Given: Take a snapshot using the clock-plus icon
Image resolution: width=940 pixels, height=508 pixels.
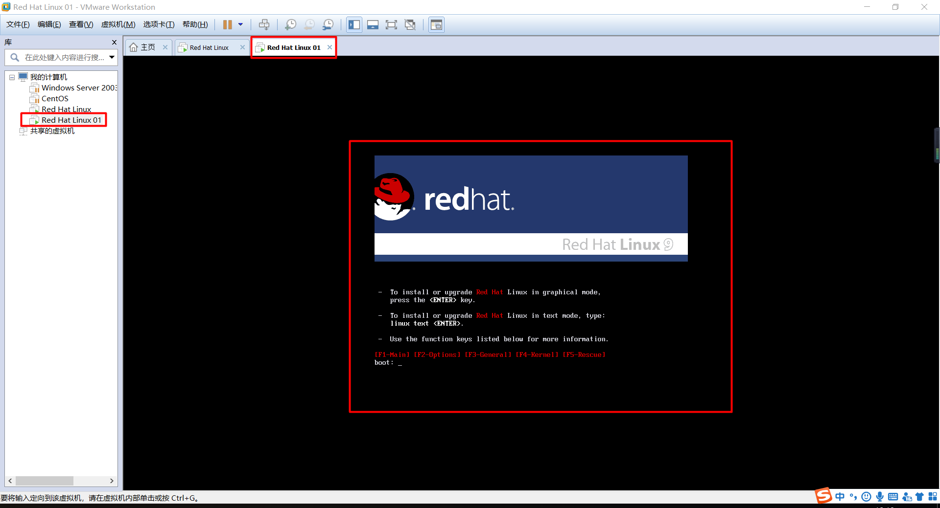Looking at the screenshot, I should click(x=290, y=24).
